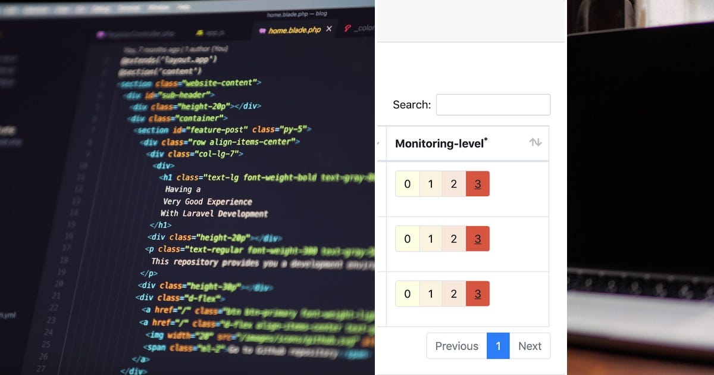Click the Previous pagination button

coord(456,346)
